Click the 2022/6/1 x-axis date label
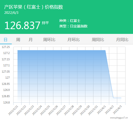 point(101,110)
